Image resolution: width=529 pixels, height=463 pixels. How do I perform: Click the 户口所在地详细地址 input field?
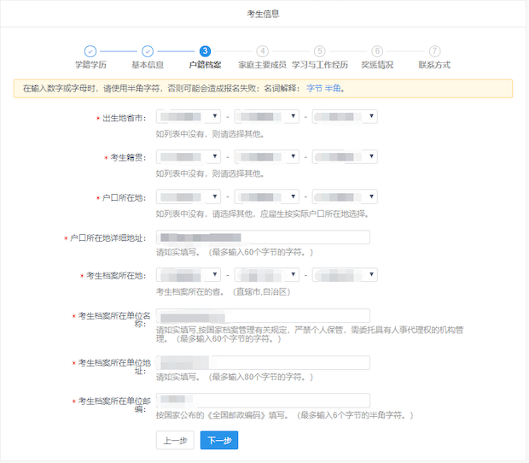(x=263, y=237)
